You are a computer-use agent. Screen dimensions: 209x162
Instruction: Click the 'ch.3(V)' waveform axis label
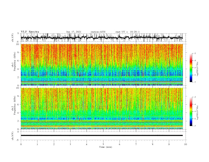(x=13, y=136)
